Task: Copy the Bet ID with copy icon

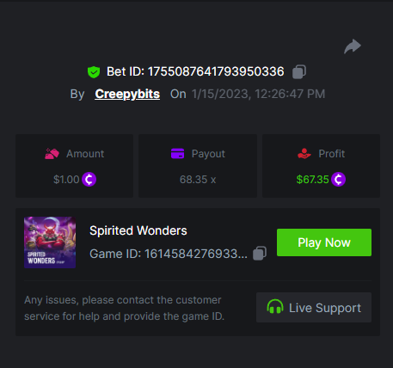Action: tap(299, 71)
